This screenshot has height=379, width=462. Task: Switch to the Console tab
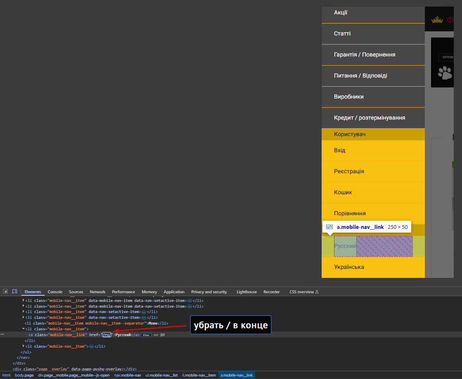tap(55, 292)
